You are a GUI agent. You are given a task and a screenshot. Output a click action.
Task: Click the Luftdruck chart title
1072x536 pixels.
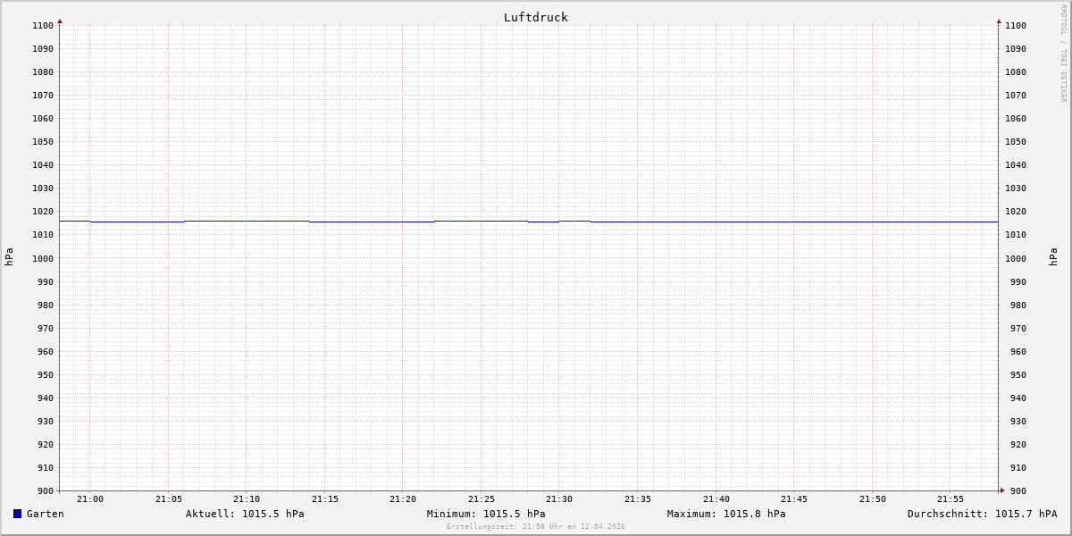[535, 17]
